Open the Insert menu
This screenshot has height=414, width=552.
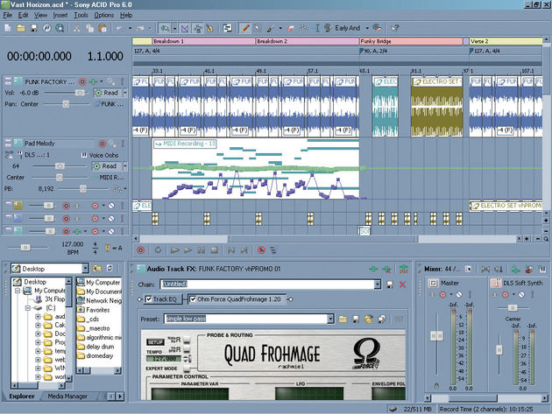(60, 15)
